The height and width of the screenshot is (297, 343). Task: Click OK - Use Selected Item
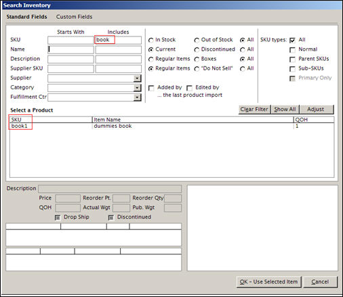pyautogui.click(x=268, y=282)
